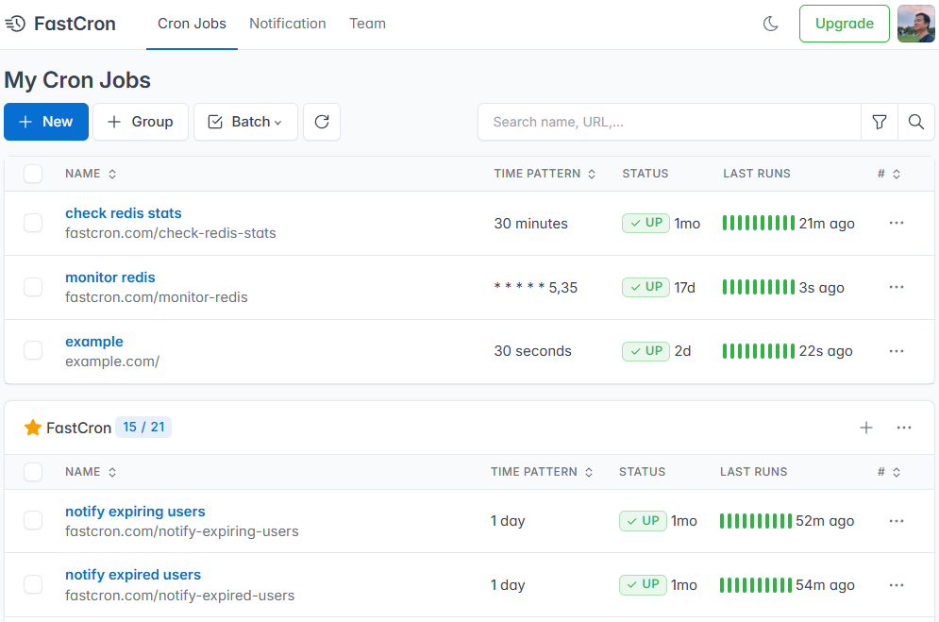939x622 pixels.
Task: Open the check redis stats job link
Action: point(124,213)
